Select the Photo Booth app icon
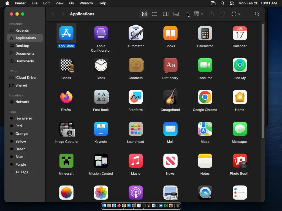The width and height of the screenshot is (282, 211). (x=240, y=161)
